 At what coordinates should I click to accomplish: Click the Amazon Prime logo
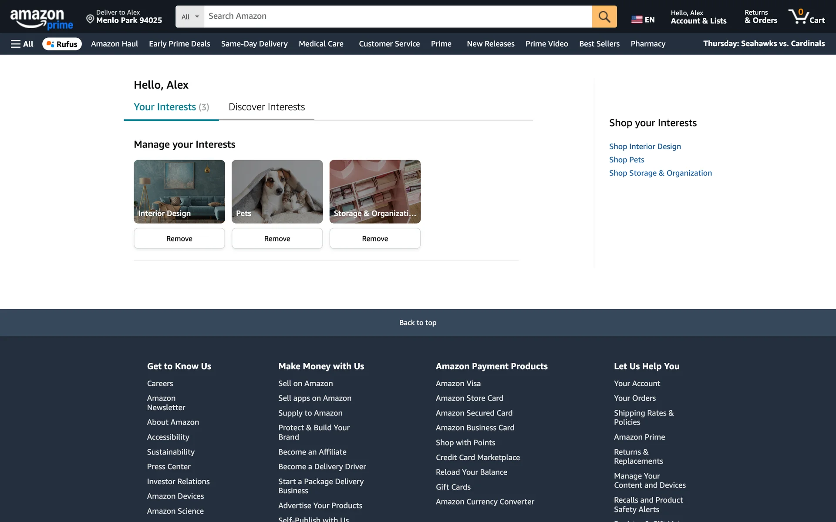pos(41,19)
